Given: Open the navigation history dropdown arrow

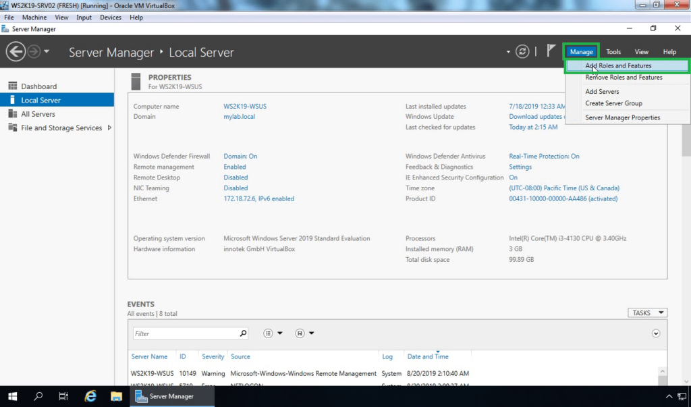Looking at the screenshot, I should coord(47,51).
